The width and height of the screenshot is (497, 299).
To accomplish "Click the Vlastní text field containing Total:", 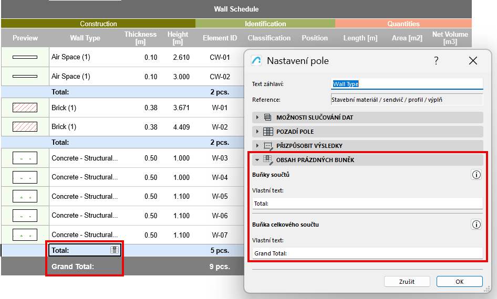I will [x=368, y=204].
